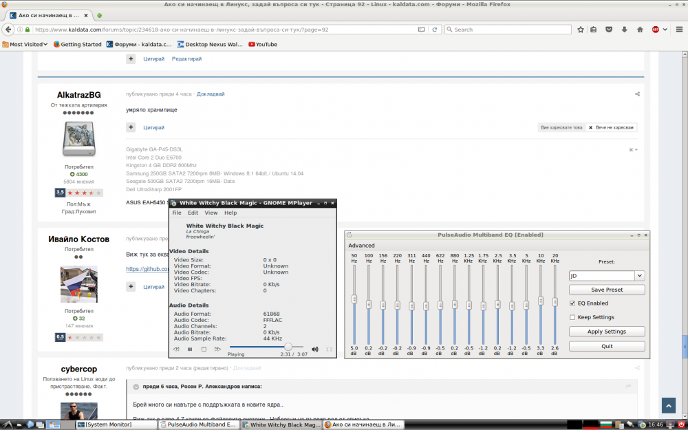This screenshot has width=688, height=430.
Task: Expand the Most Visited bookmarks folder
Action: pyautogui.click(x=25, y=44)
